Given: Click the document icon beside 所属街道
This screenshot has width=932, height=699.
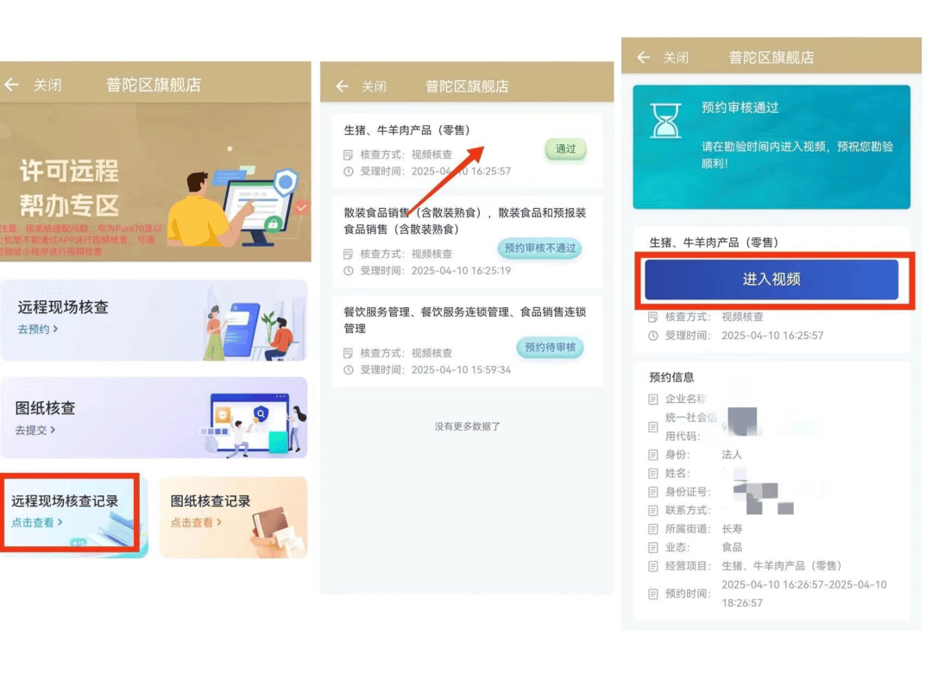Looking at the screenshot, I should pyautogui.click(x=653, y=529).
